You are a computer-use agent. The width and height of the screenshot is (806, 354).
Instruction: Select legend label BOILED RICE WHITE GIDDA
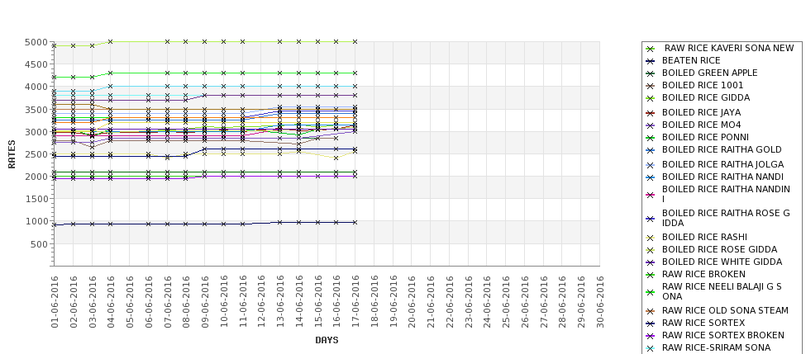(722, 262)
